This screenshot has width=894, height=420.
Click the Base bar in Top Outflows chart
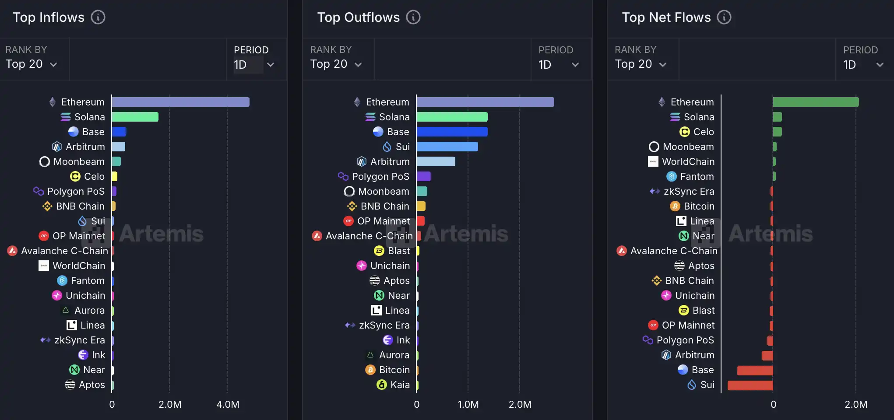tap(452, 132)
